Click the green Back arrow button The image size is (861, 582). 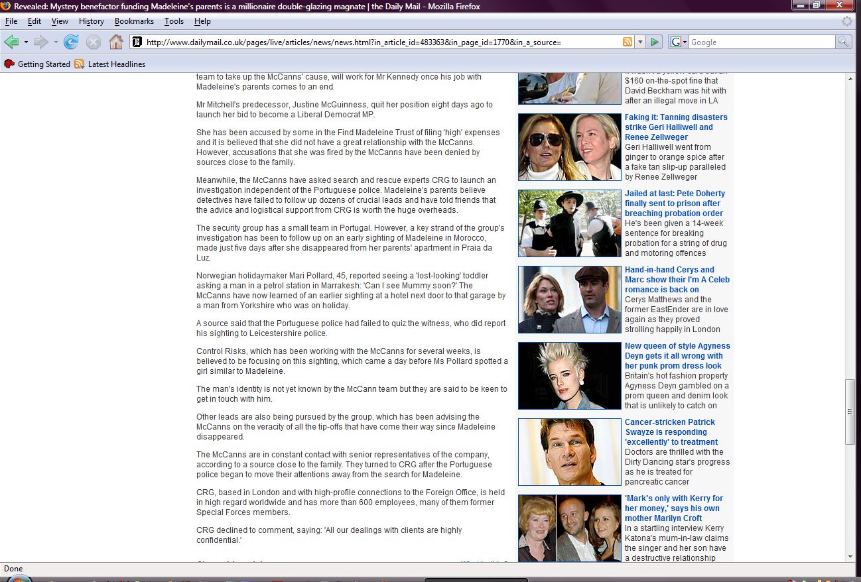(x=11, y=42)
